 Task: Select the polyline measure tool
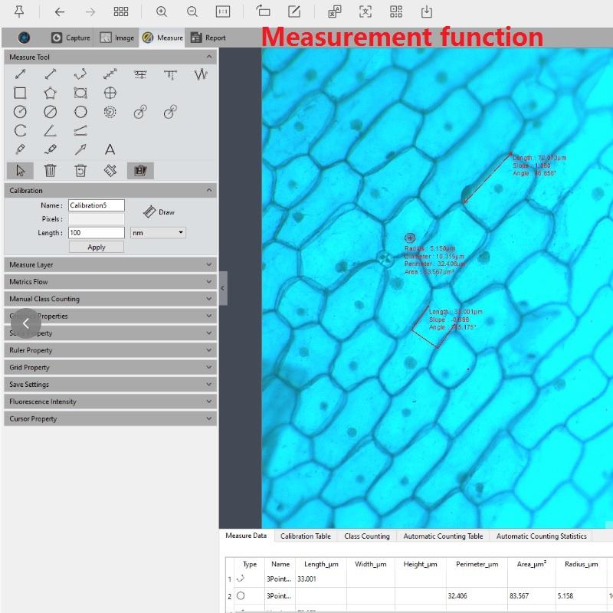point(80,74)
